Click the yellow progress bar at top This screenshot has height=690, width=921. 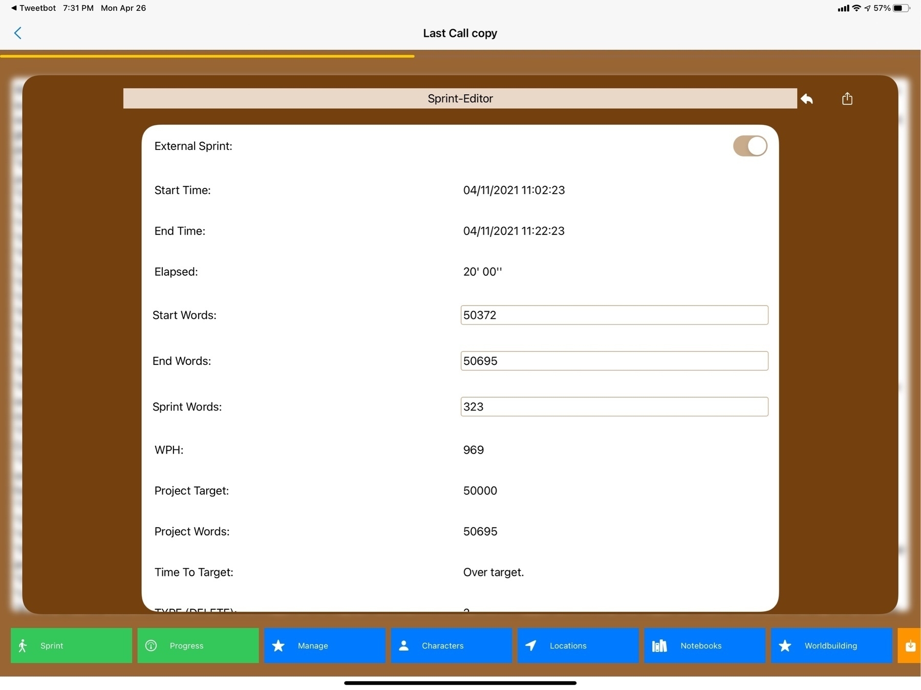pos(207,56)
